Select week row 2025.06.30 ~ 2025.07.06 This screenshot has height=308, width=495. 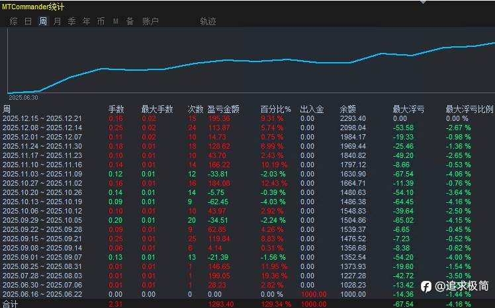click(247, 285)
